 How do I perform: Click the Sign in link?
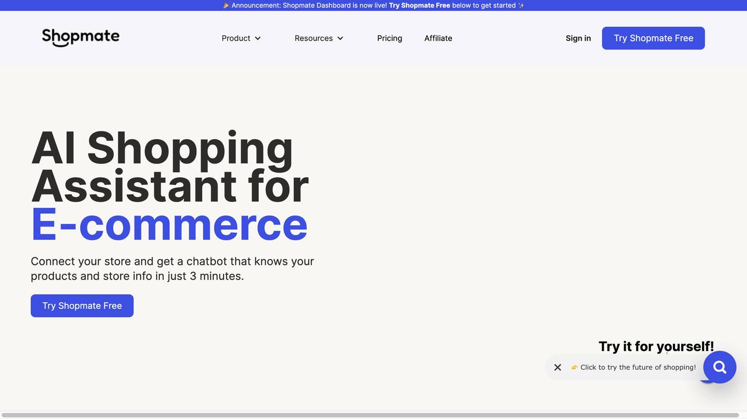[578, 38]
